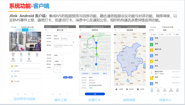Viewport: 185px width, 105px height.
Task: Open map type dropdown on patrol log map
Action: tap(82, 69)
